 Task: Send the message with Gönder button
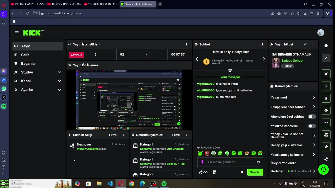tap(255, 172)
